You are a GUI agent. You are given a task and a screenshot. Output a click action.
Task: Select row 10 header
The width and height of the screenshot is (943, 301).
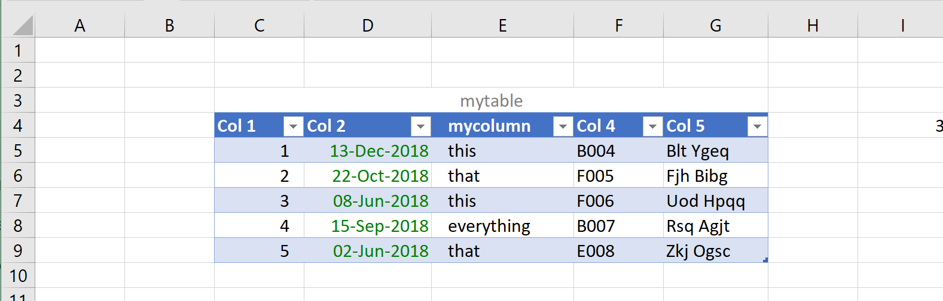[x=18, y=276]
